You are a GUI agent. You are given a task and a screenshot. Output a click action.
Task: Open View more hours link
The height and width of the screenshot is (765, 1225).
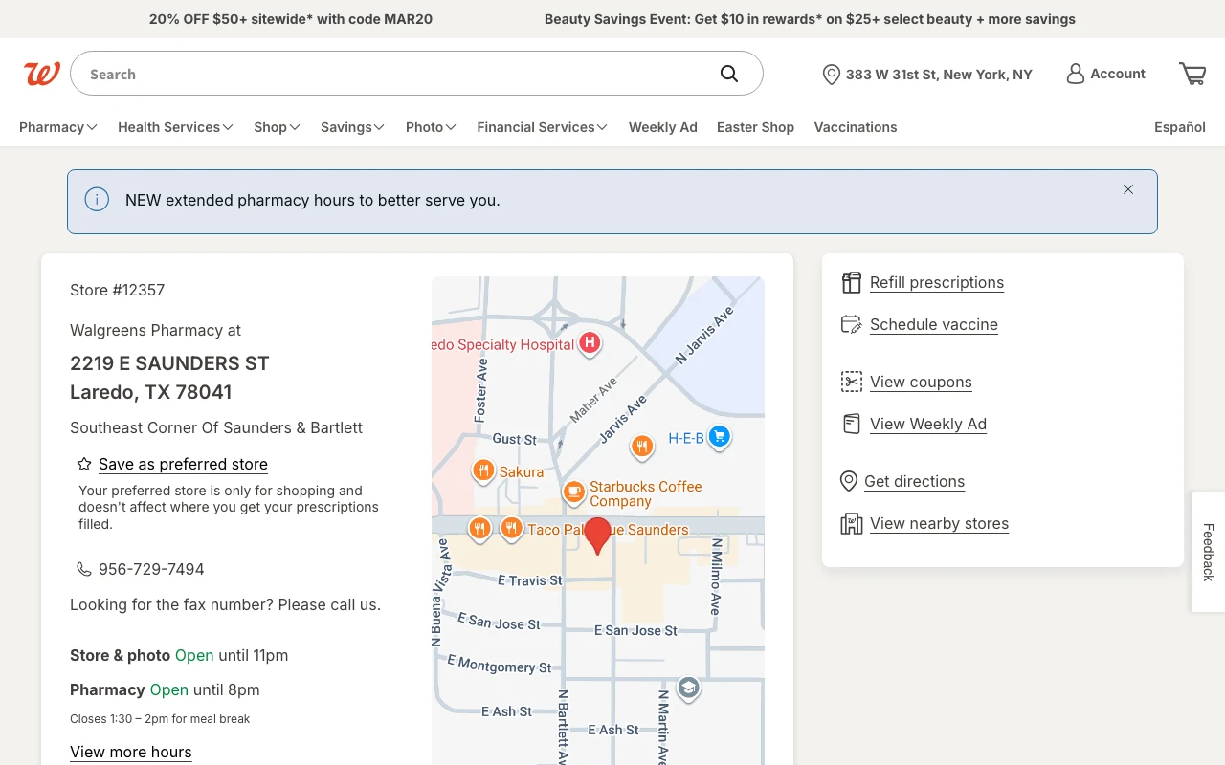point(131,752)
